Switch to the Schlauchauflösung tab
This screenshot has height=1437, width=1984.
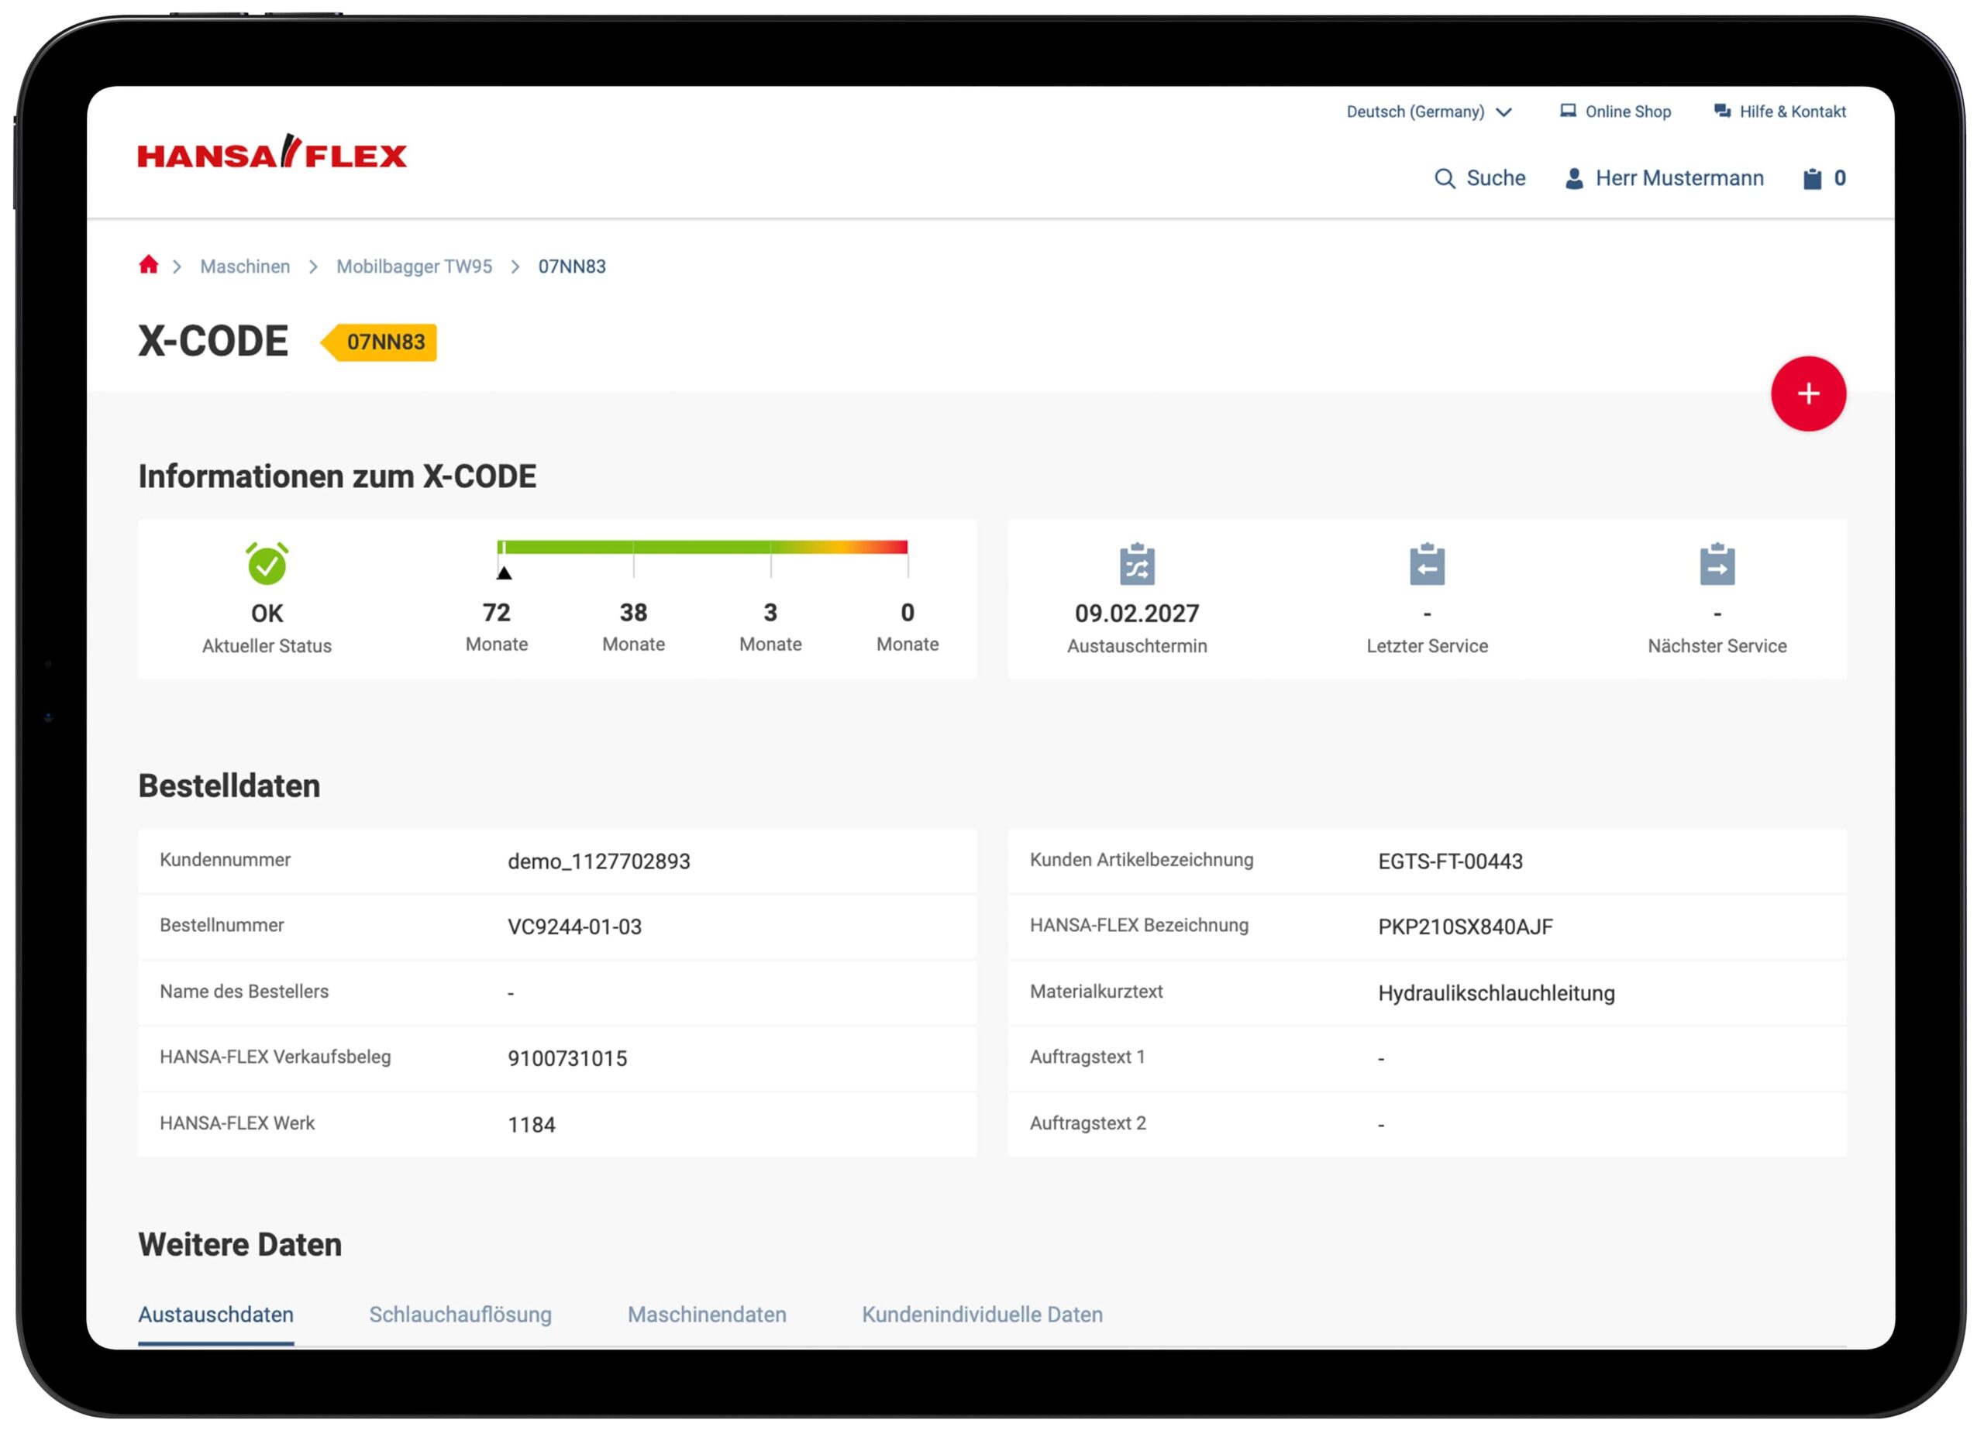point(460,1314)
